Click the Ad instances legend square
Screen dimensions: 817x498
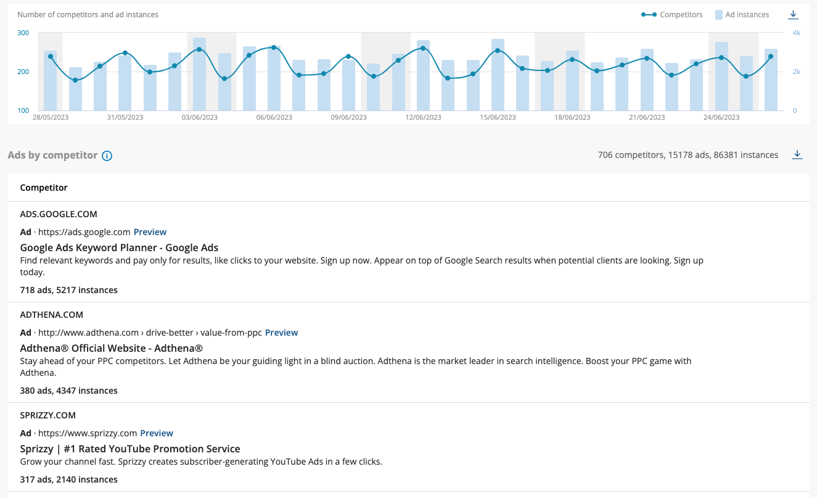(718, 14)
